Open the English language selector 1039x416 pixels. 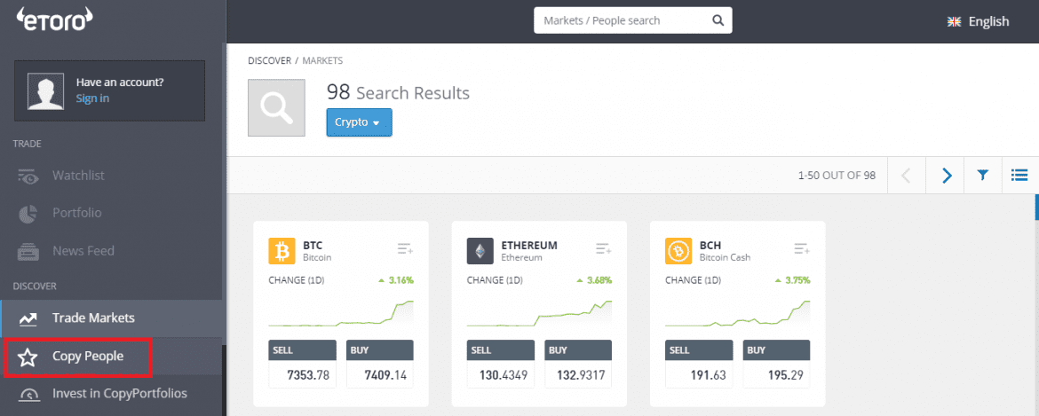click(979, 21)
